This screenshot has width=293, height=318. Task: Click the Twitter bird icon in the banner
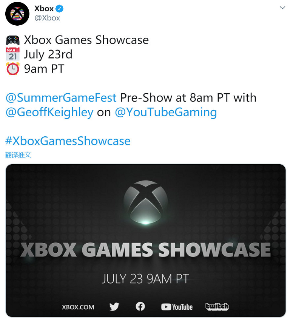point(114,307)
